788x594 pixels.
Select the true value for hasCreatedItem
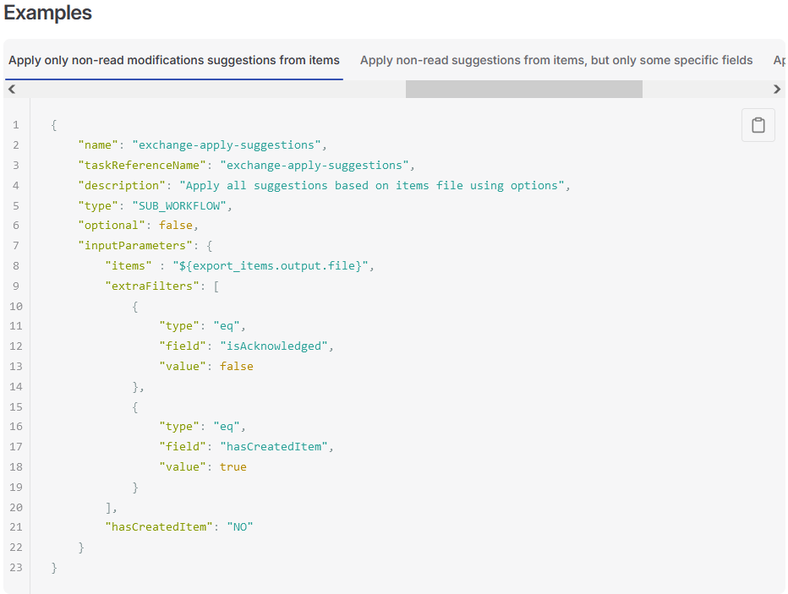[x=233, y=466]
